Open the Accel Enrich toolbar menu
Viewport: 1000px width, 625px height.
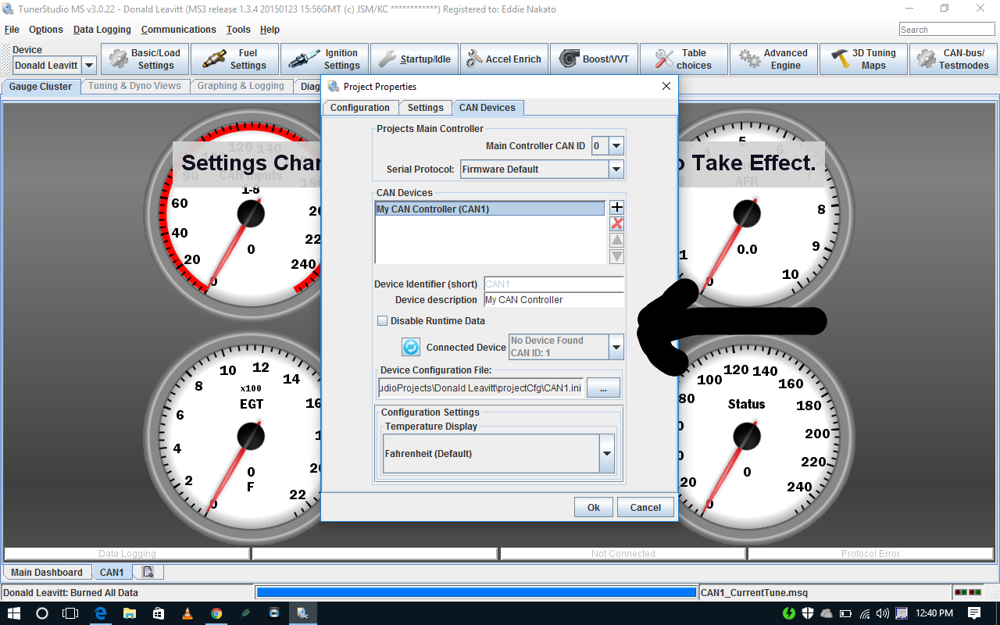(x=504, y=59)
